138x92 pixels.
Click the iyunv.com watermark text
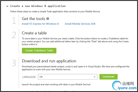[127, 88]
